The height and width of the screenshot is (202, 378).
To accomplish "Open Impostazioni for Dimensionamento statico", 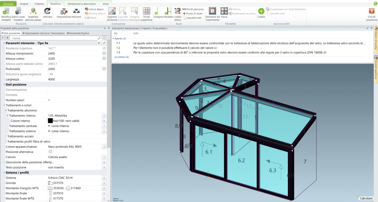I will [x=64, y=13].
